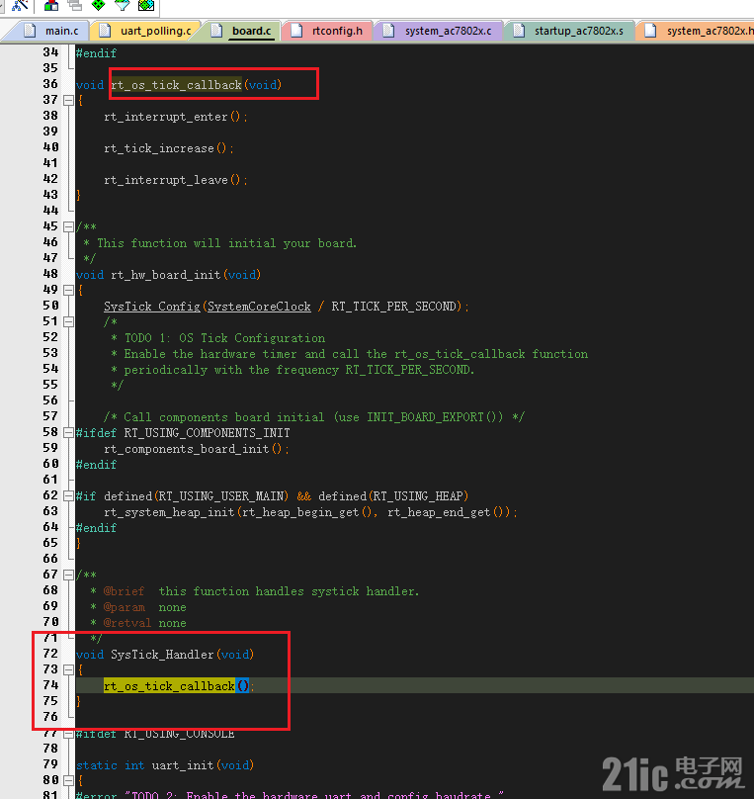Click uart_init function name
This screenshot has height=799, width=754.
coord(183,764)
